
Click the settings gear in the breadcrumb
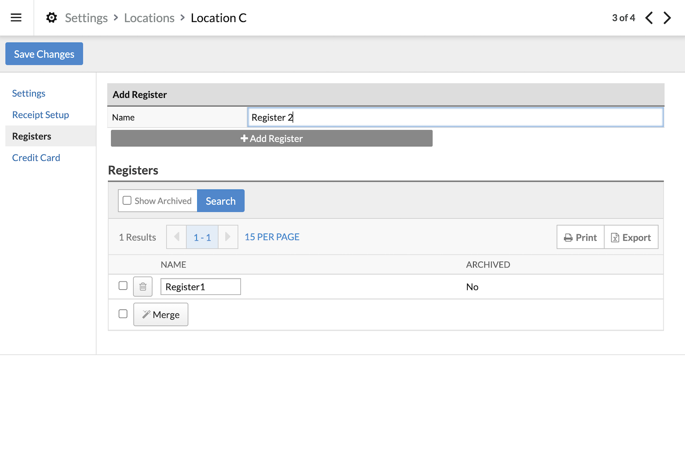pyautogui.click(x=51, y=17)
